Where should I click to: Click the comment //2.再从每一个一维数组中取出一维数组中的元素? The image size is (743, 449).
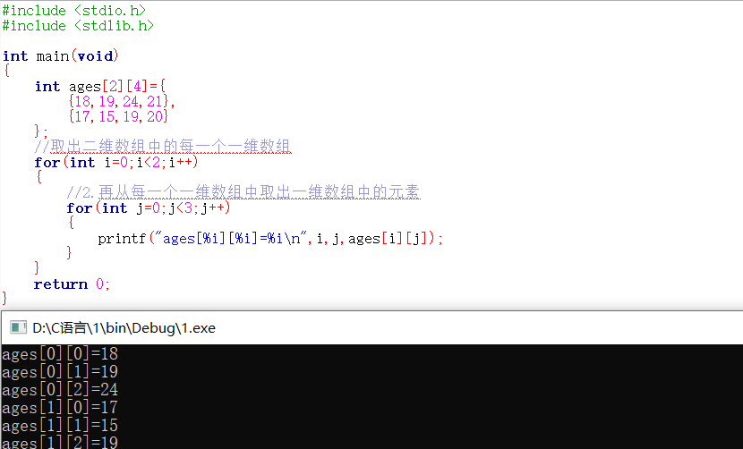[x=243, y=191]
